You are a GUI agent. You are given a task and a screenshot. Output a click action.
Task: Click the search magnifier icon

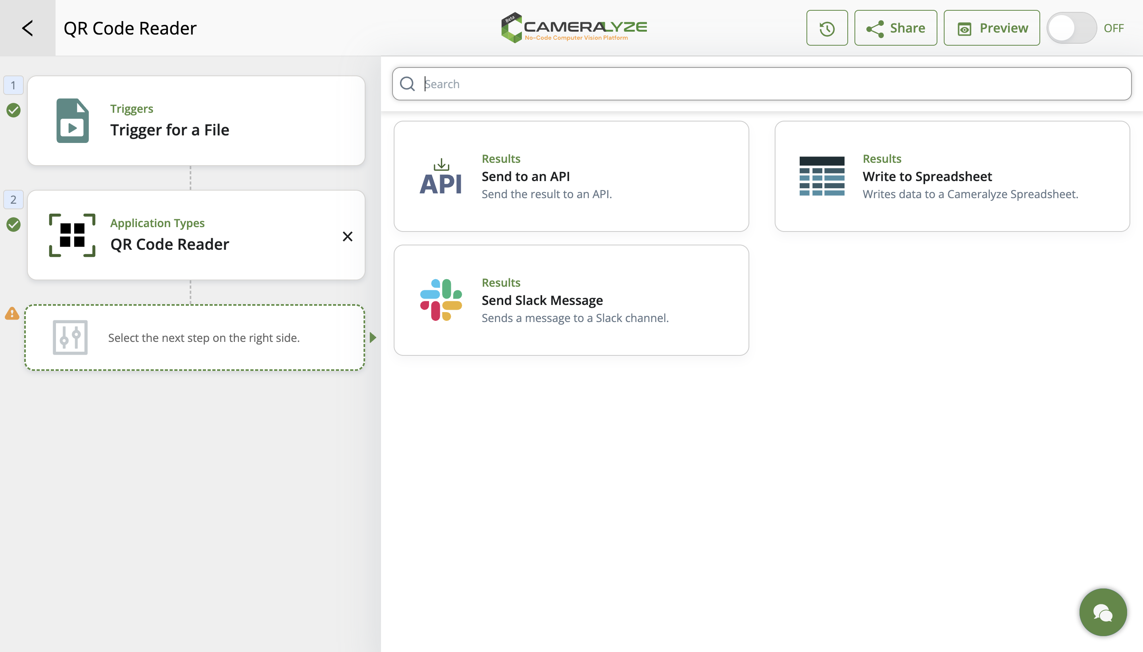pos(407,84)
